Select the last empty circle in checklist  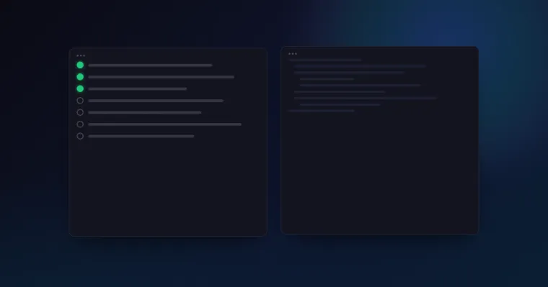(x=80, y=137)
